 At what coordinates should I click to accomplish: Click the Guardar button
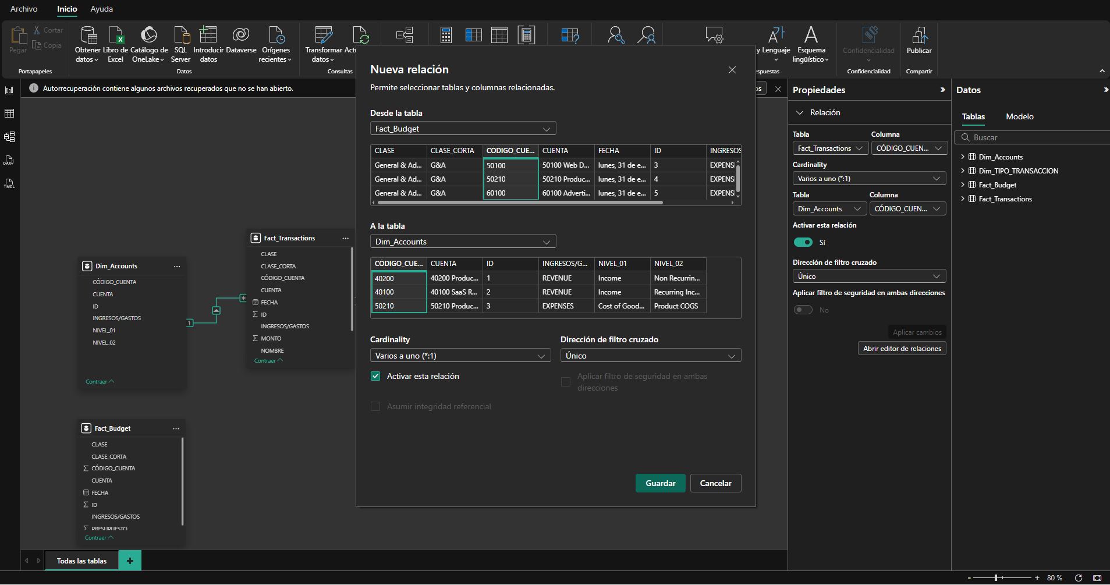point(660,483)
